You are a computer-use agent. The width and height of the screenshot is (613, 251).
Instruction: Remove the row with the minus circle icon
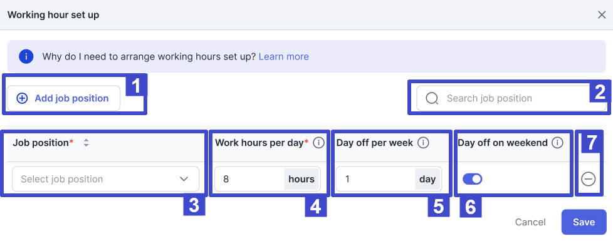click(588, 179)
